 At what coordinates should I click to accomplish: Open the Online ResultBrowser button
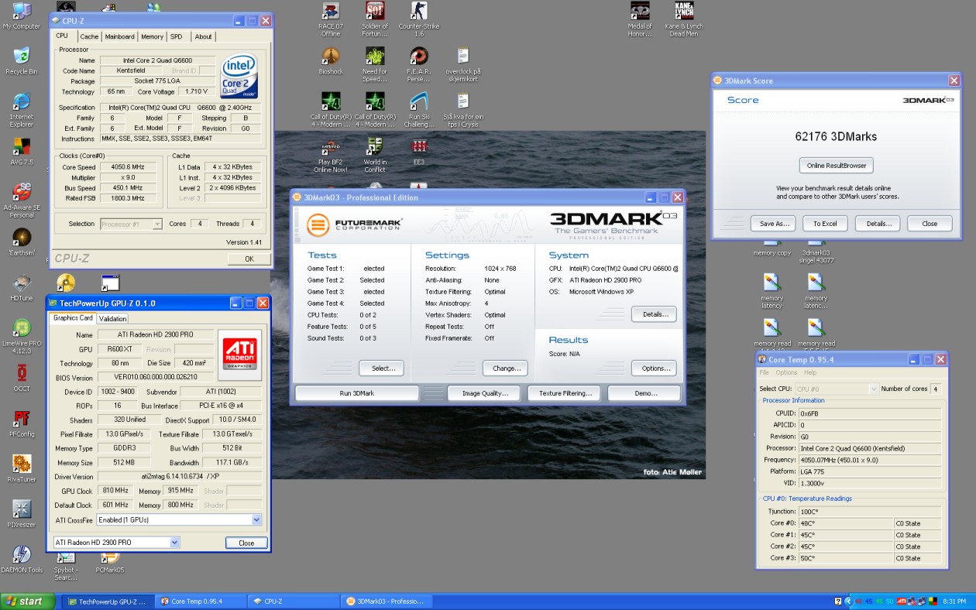836,166
